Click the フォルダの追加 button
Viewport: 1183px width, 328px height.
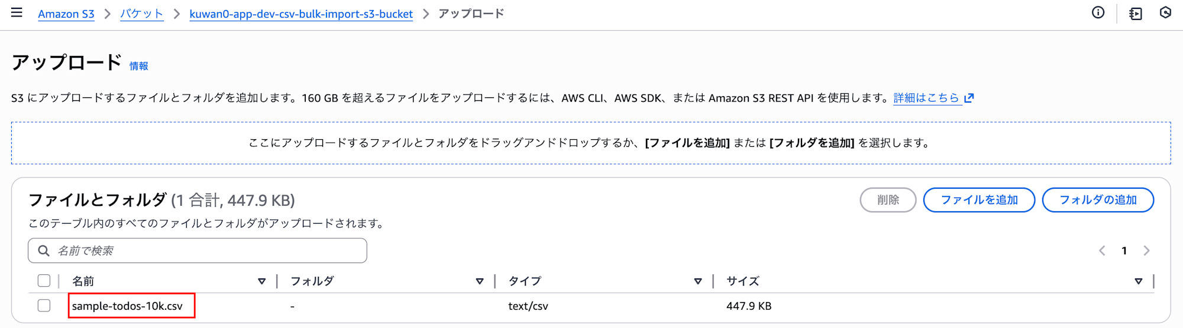1098,200
